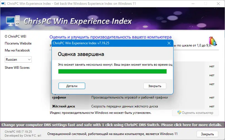Click the "нет" score in Жёсткий диск row

[212, 106]
